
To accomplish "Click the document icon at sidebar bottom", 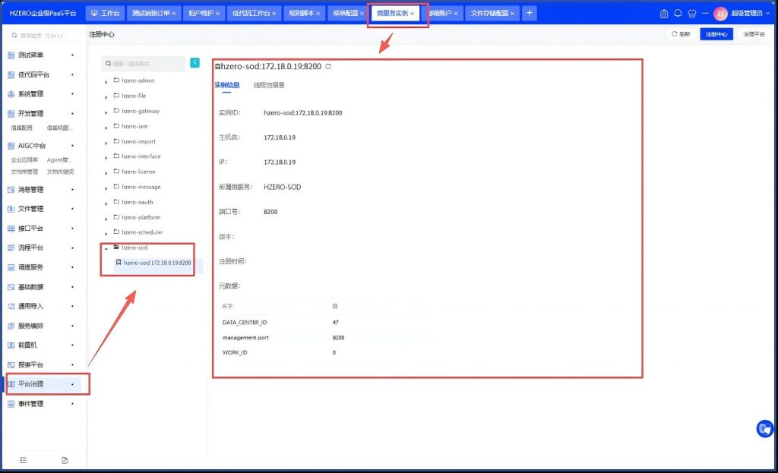I will point(65,460).
